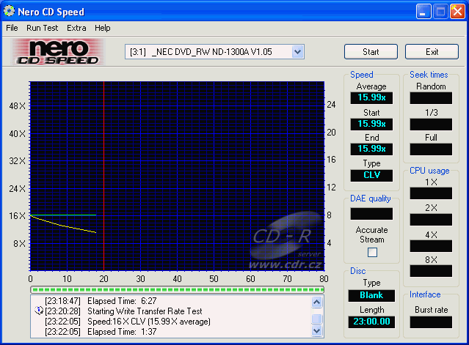Click the CLV type value
This screenshot has height=345, width=469.
pos(371,175)
